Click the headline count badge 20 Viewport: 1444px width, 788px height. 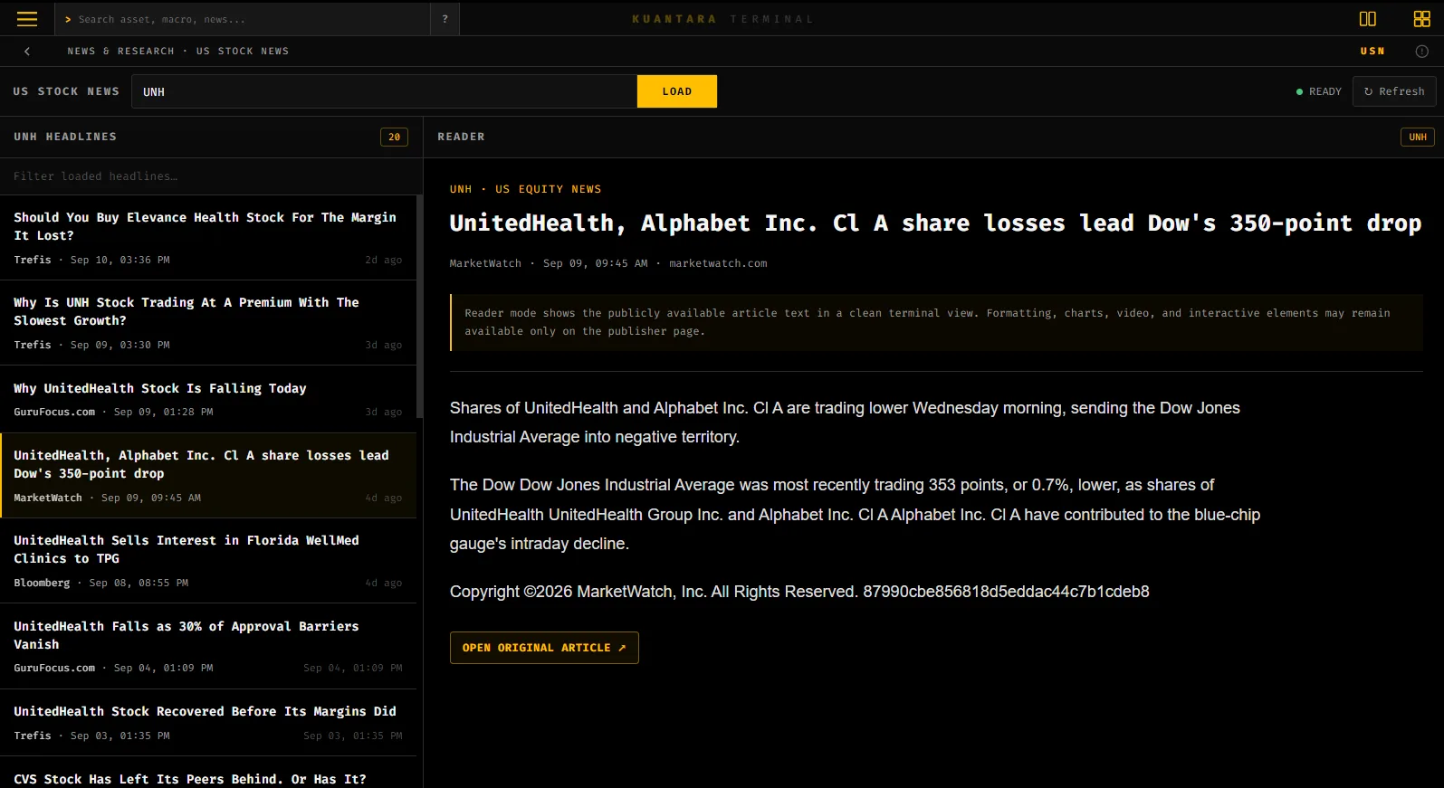coord(394,137)
